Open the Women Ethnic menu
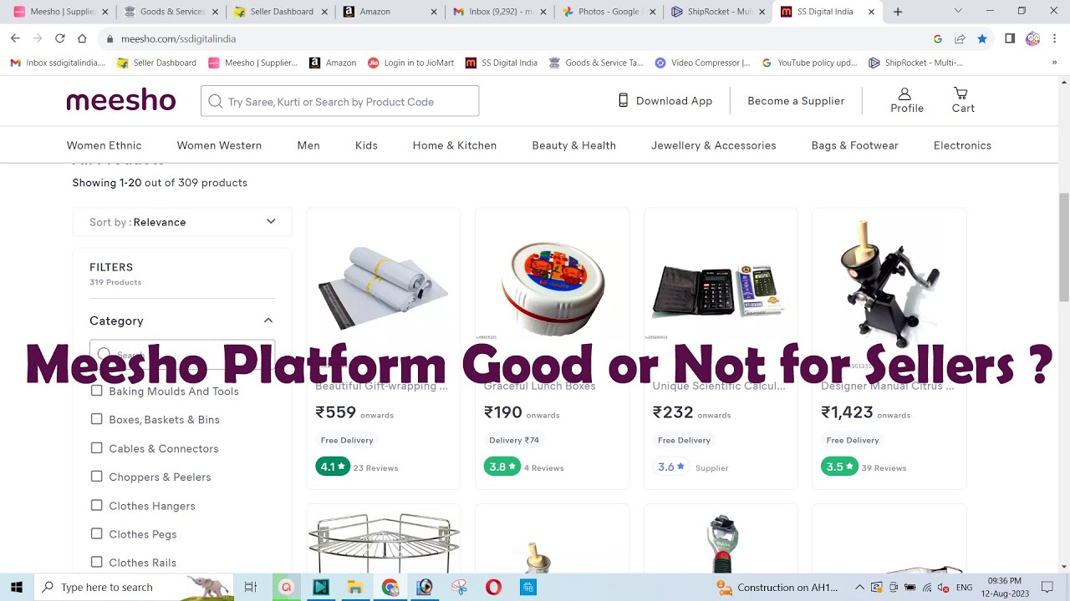Screen dimensions: 1070x601 point(104,145)
